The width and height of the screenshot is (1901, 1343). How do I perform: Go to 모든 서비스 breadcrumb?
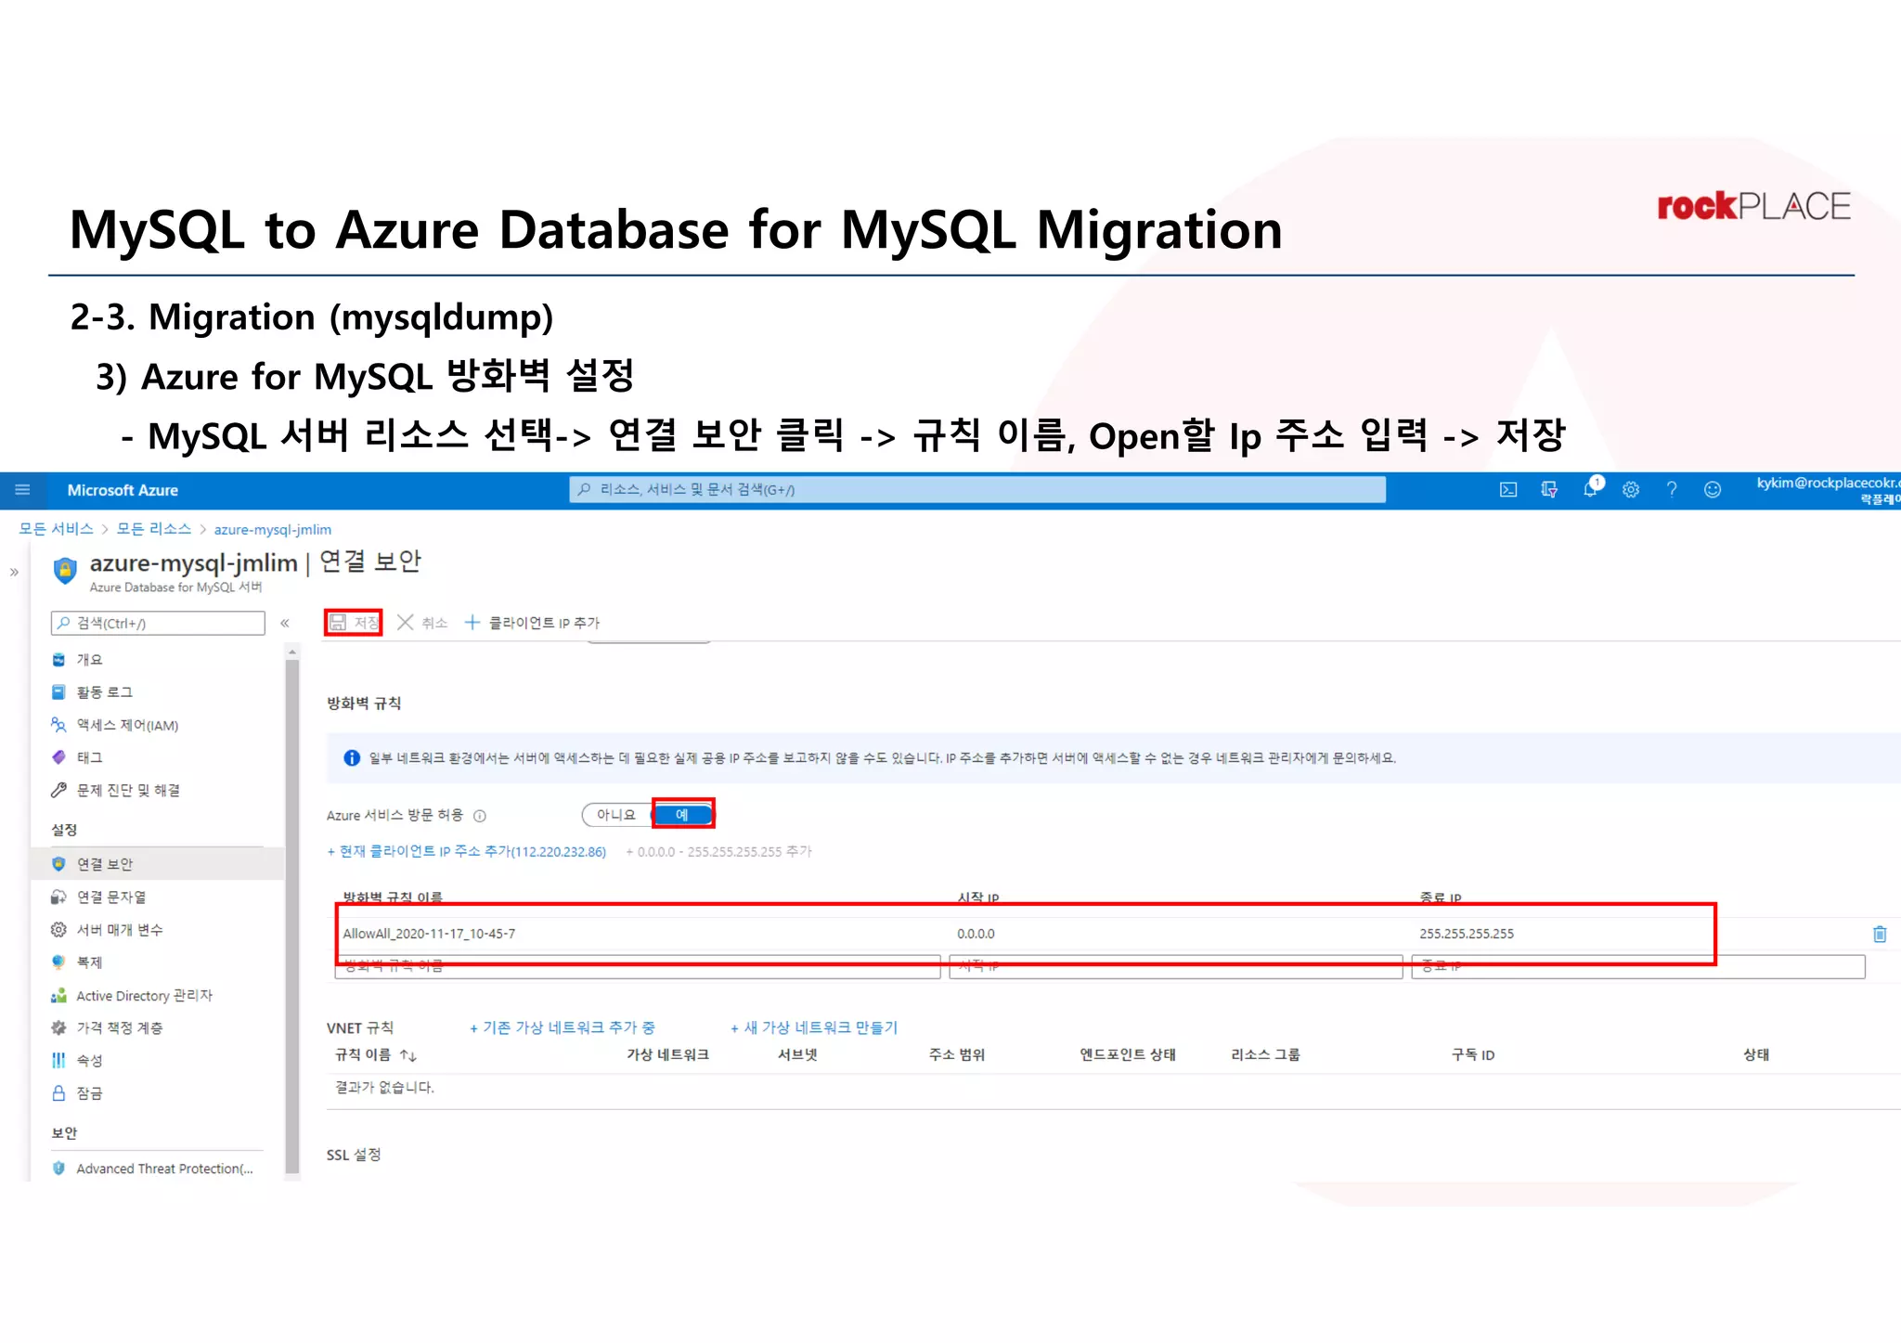(x=56, y=529)
